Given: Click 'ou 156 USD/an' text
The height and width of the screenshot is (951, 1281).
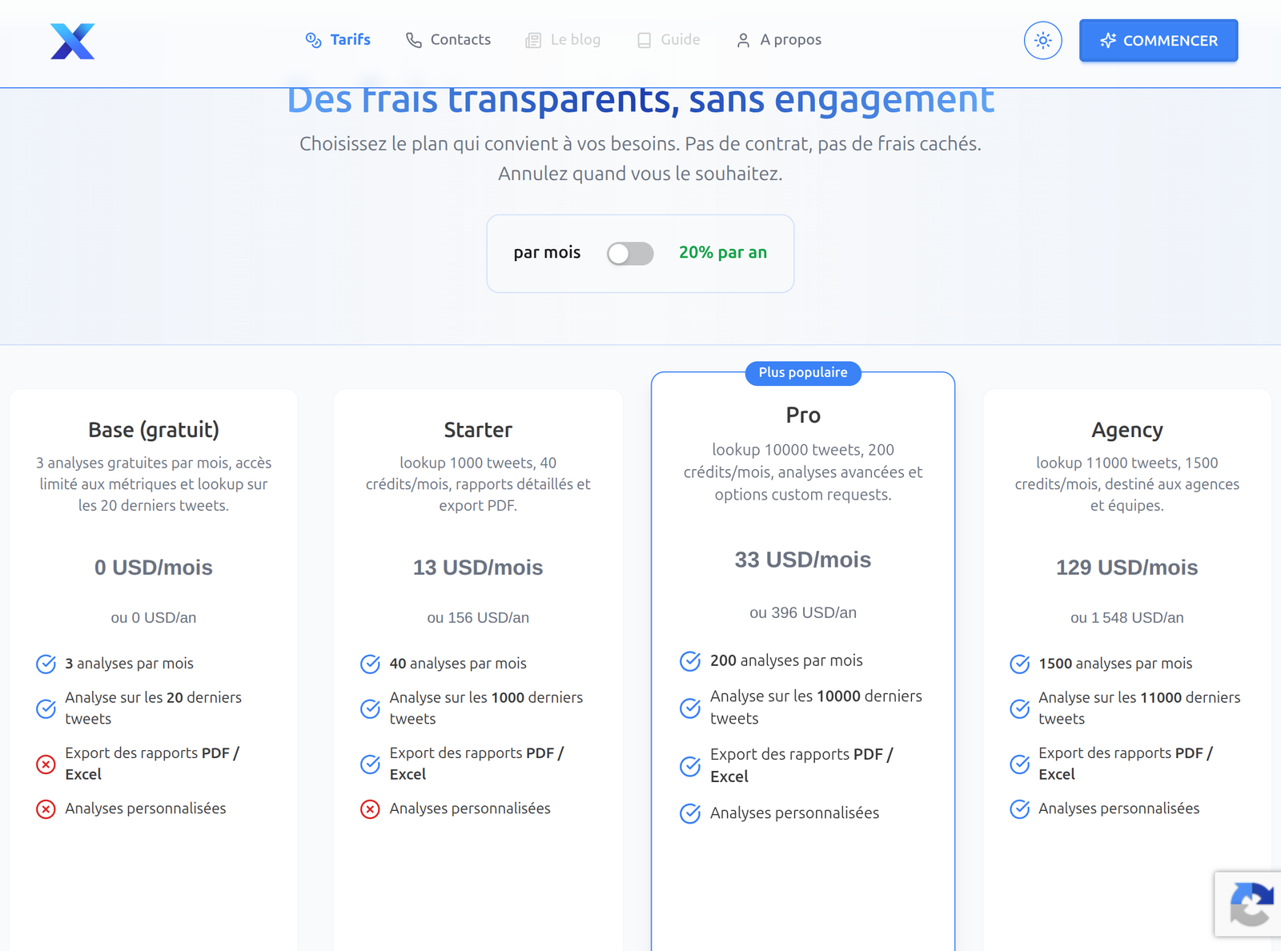Looking at the screenshot, I should [478, 618].
